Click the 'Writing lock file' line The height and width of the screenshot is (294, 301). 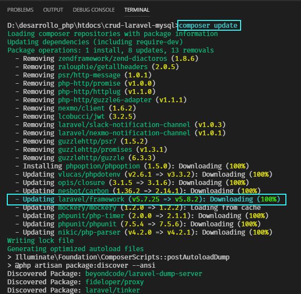tap(40, 240)
